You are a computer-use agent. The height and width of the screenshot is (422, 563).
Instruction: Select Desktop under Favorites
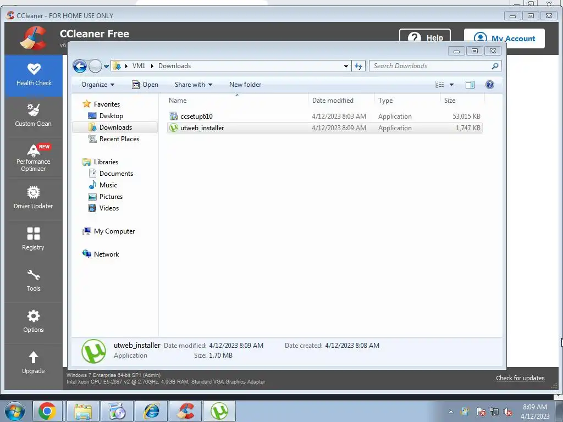[x=111, y=116]
